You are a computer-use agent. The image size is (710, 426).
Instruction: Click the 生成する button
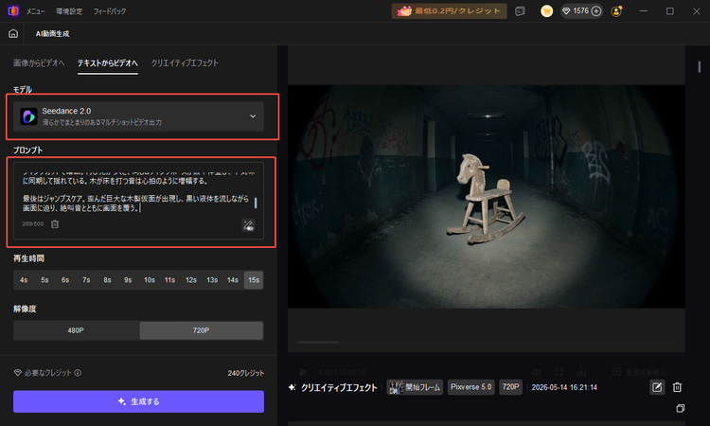(x=138, y=401)
